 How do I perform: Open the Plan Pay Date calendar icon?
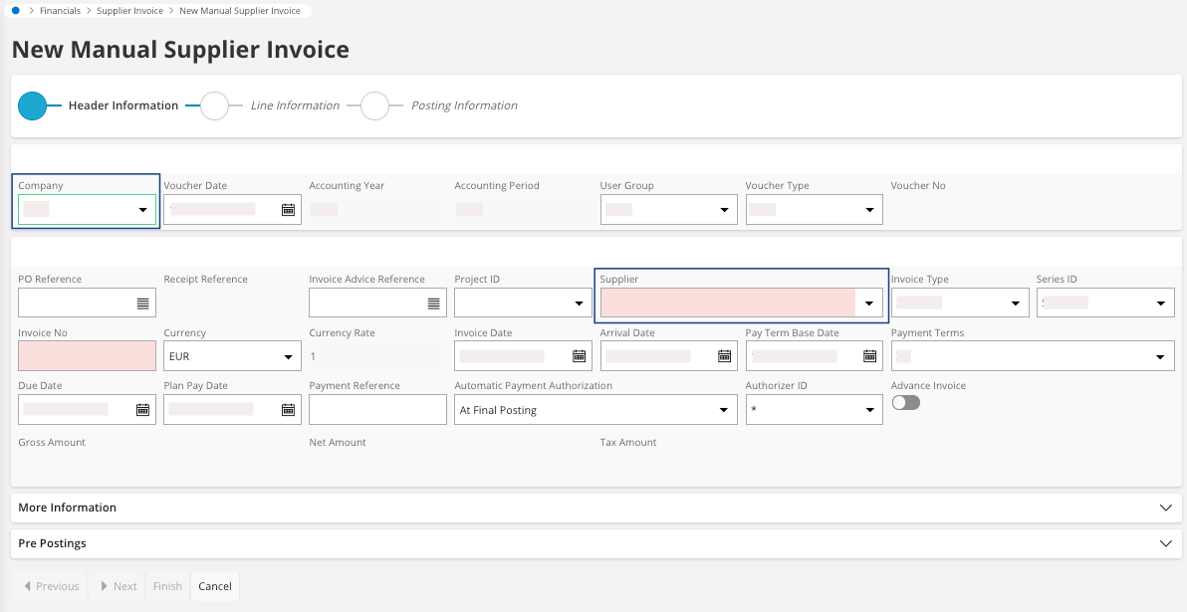288,409
